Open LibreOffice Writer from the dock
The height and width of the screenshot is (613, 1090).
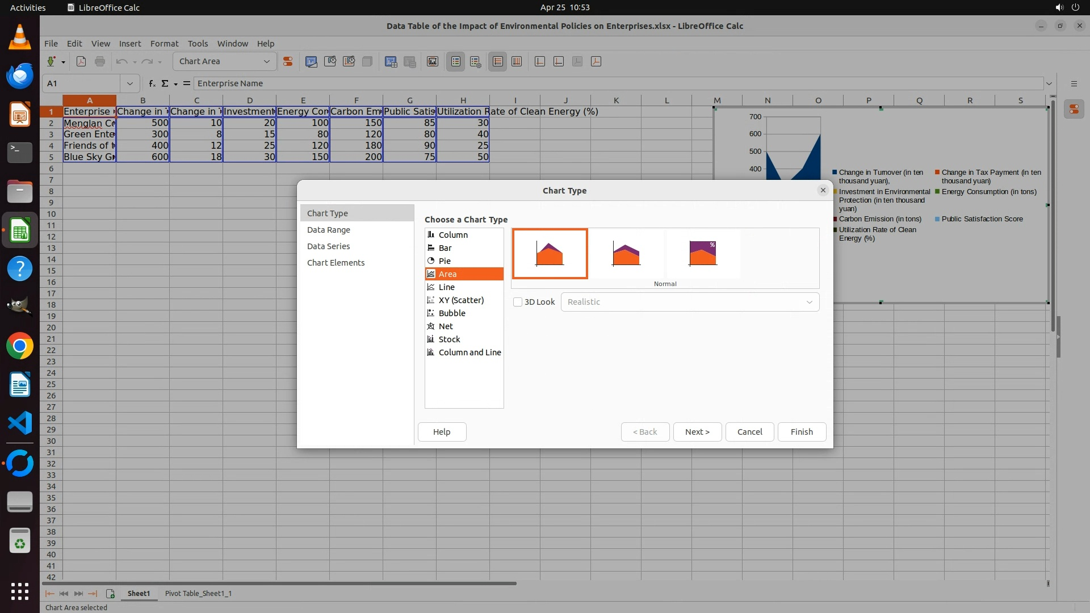(x=20, y=385)
